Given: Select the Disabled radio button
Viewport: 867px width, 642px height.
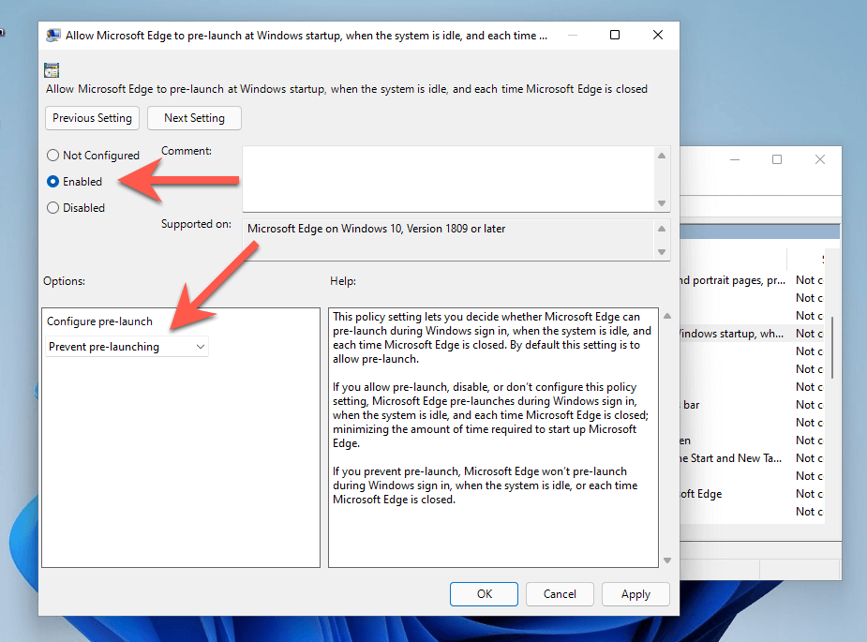Looking at the screenshot, I should [x=53, y=208].
